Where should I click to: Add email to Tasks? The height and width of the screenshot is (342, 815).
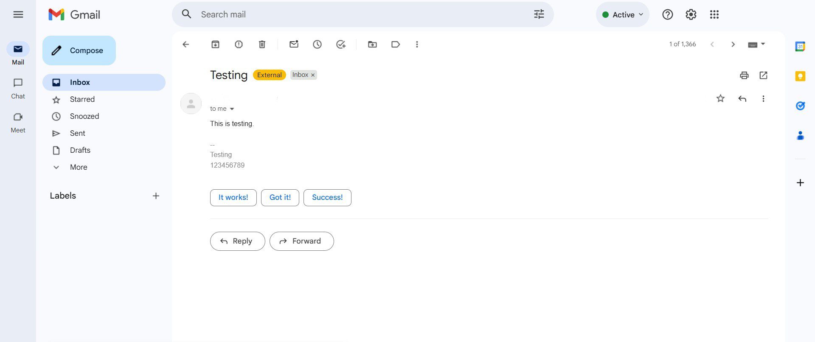pyautogui.click(x=340, y=44)
